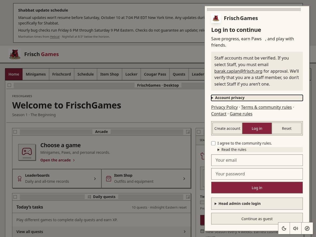
Task: Toggle sound speaker icon
Action: (295, 228)
